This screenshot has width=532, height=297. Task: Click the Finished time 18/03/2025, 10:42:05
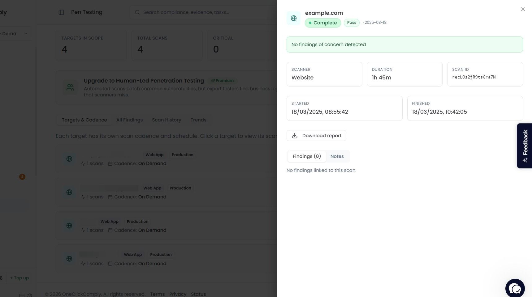pos(439,112)
